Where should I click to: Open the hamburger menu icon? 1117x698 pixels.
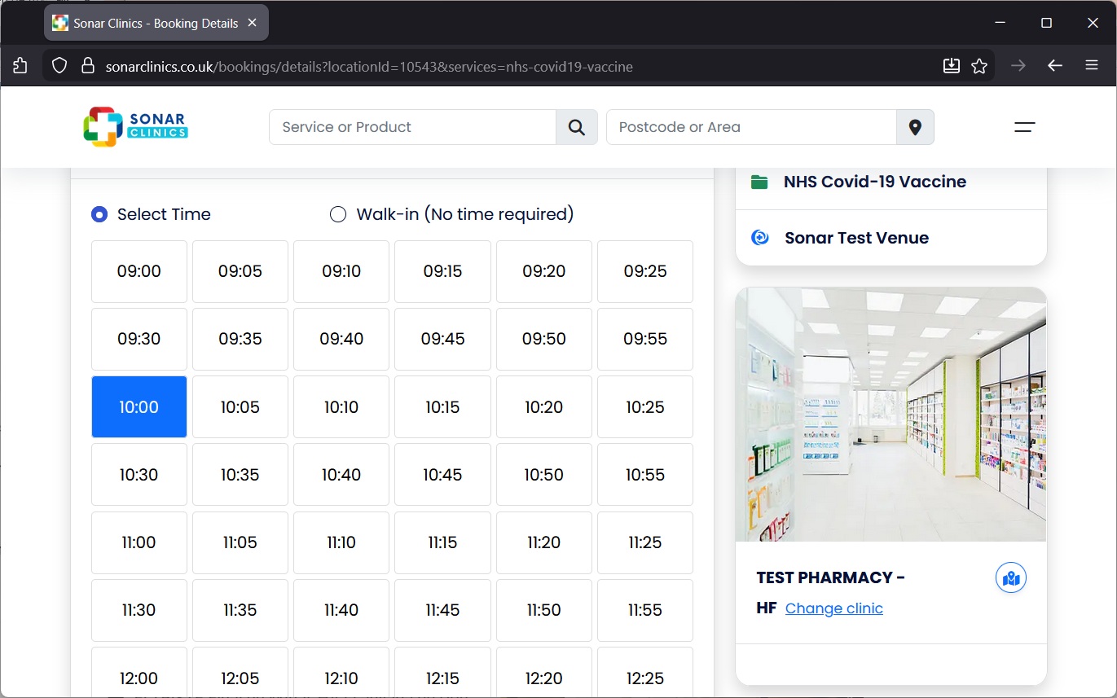point(1024,127)
